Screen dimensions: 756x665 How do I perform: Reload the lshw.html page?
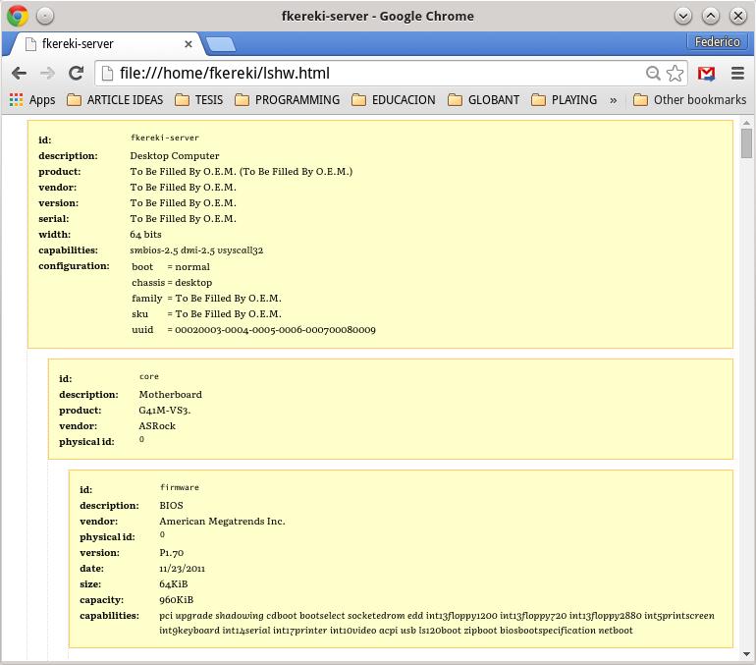click(x=76, y=73)
